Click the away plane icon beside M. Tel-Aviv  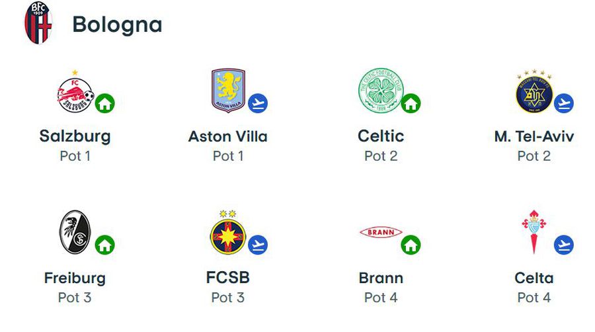point(563,103)
